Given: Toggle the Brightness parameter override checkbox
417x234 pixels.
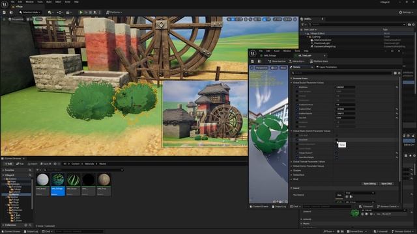Looking at the screenshot, I should point(297,87).
